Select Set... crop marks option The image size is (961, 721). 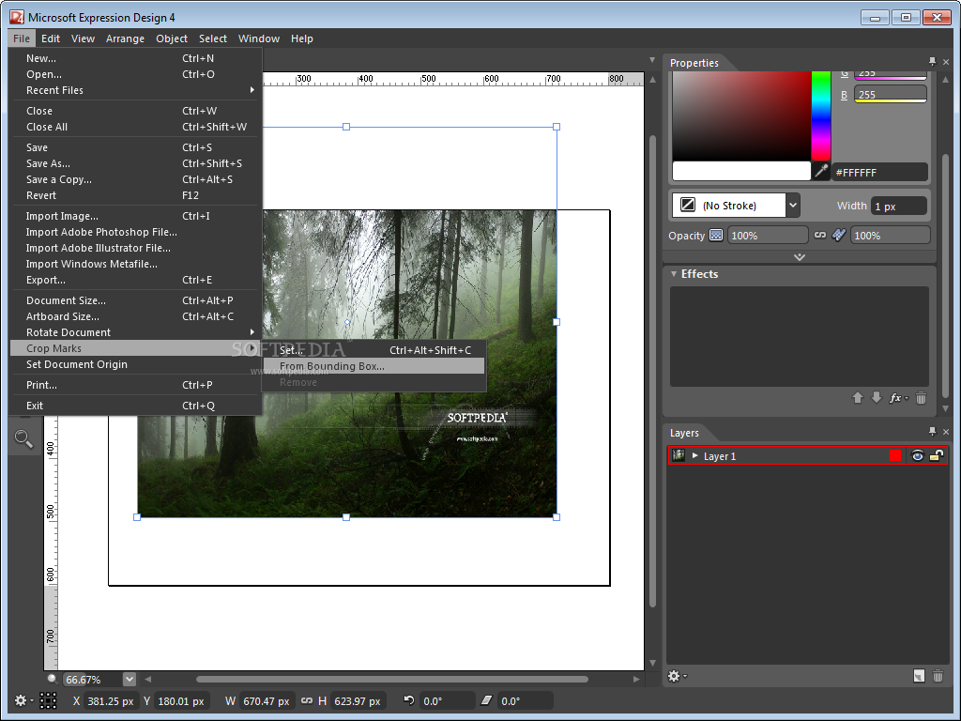pos(374,350)
